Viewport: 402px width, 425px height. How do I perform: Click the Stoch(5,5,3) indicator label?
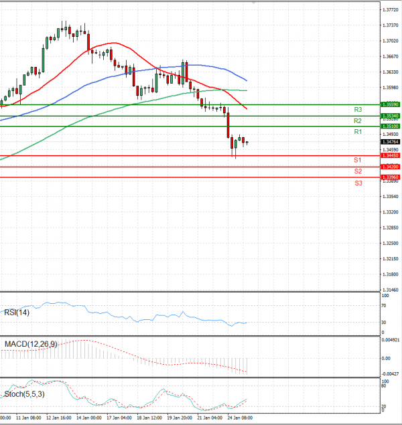coord(24,394)
